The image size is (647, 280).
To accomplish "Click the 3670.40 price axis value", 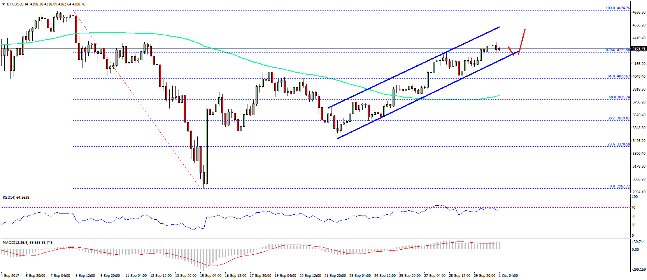I will click(x=639, y=115).
